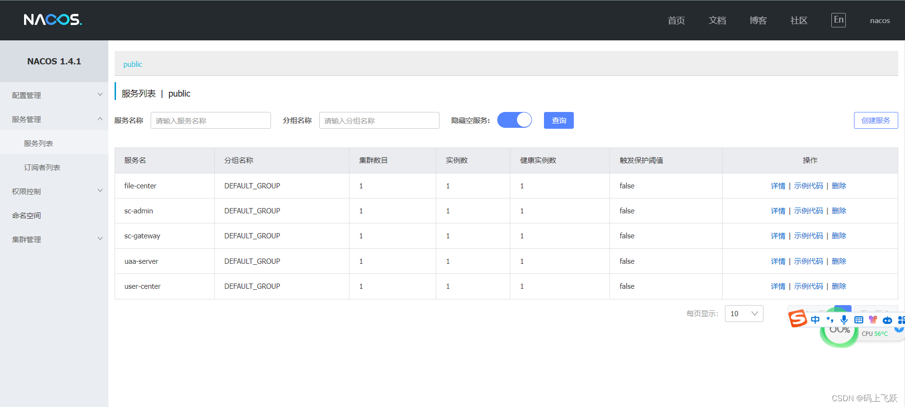The width and height of the screenshot is (905, 407).
Task: Click the NACOS 1.4.1 version header
Action: point(54,62)
